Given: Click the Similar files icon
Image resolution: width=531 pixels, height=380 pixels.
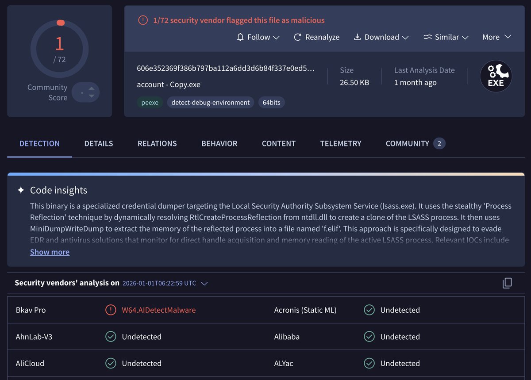Looking at the screenshot, I should click(x=427, y=37).
